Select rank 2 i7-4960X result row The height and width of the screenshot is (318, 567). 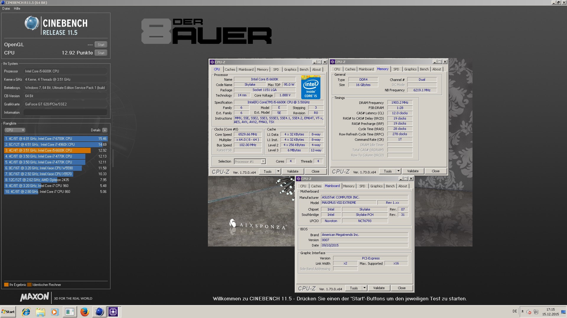pyautogui.click(x=56, y=145)
